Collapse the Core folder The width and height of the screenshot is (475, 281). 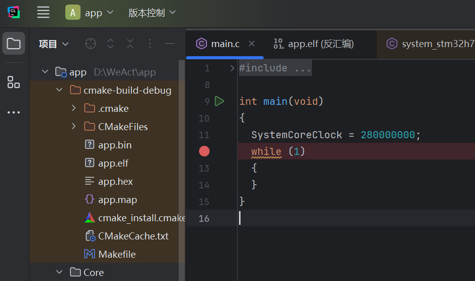[x=59, y=272]
